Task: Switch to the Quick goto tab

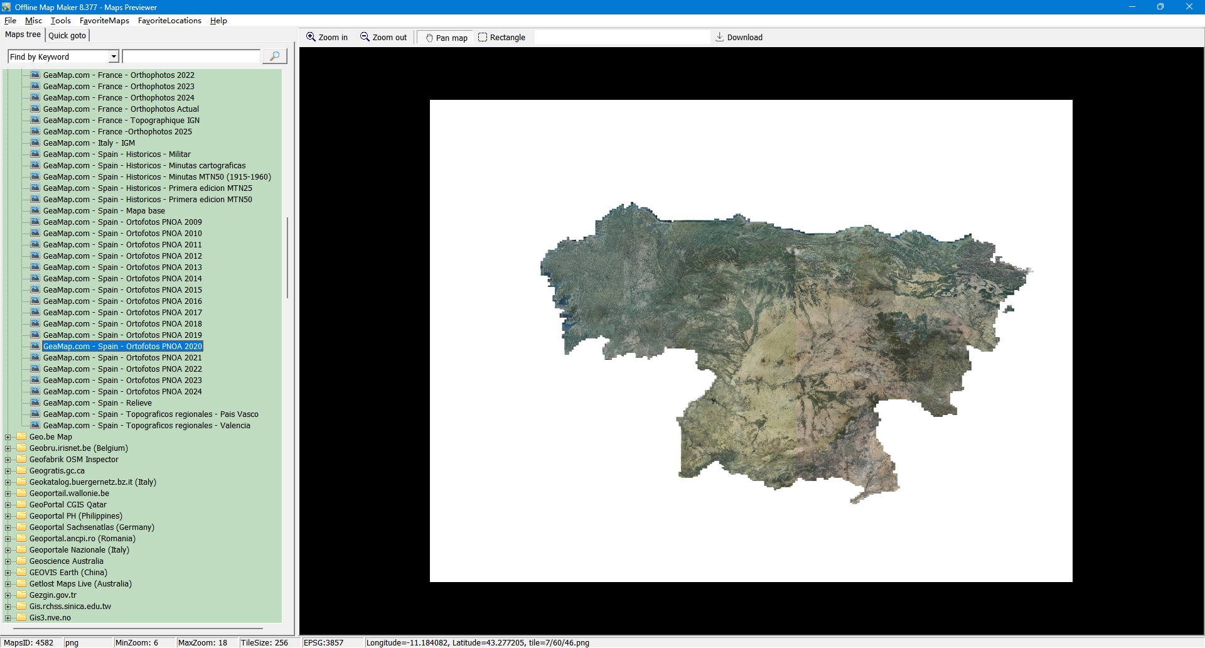Action: (67, 35)
